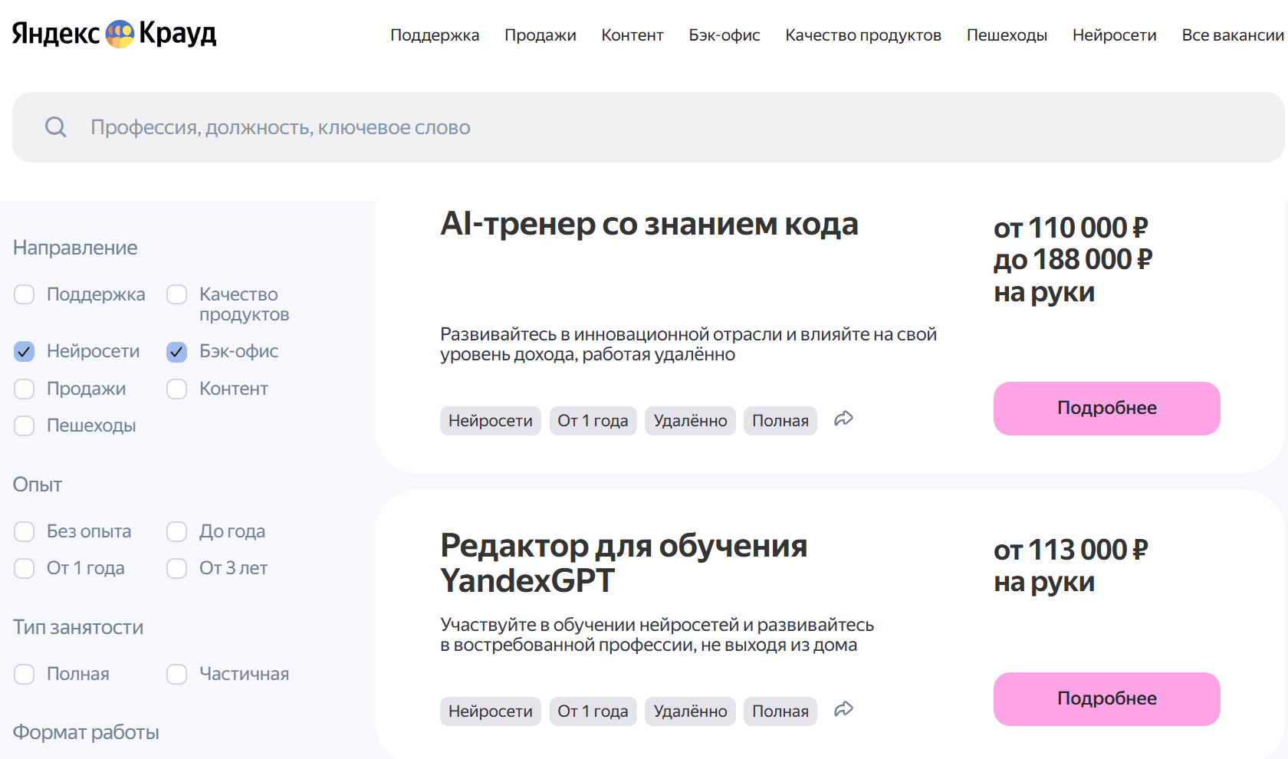
Task: Enable the Пешеходы direction filter
Action: 25,426
